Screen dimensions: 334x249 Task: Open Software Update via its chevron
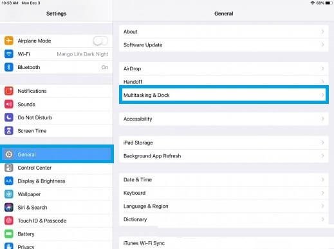322,45
